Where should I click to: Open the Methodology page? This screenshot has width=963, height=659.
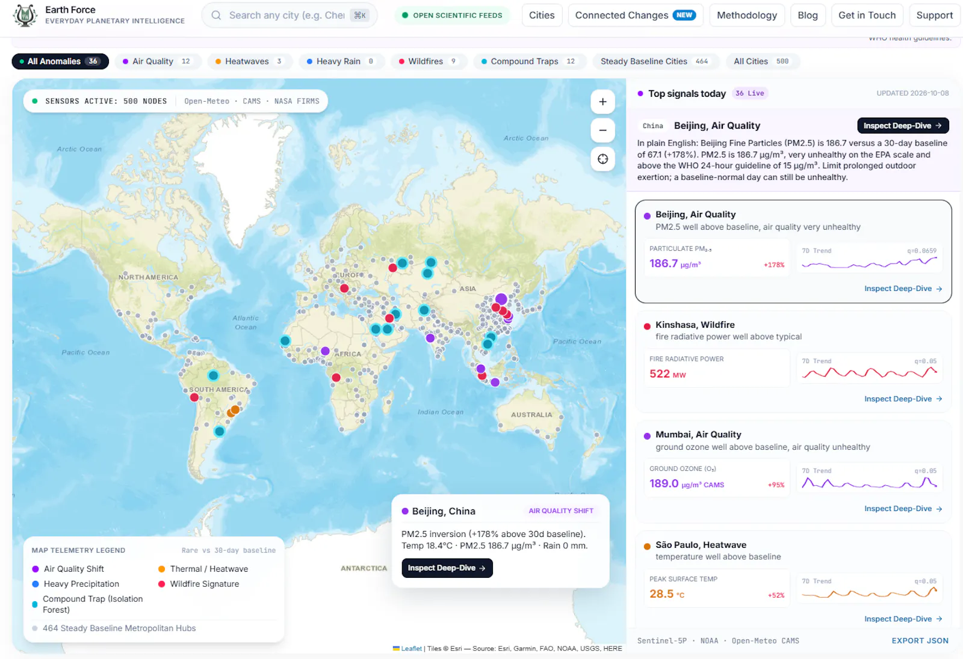(747, 15)
